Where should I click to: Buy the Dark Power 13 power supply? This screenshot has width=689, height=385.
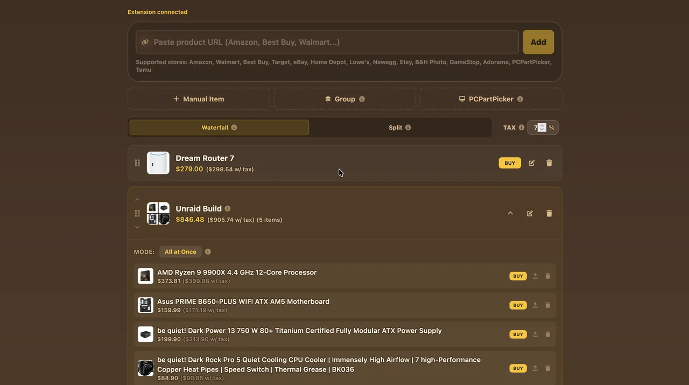tap(518, 334)
